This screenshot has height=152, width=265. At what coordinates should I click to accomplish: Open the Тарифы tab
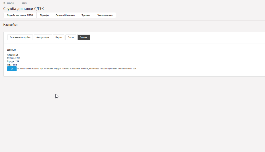[44, 15]
